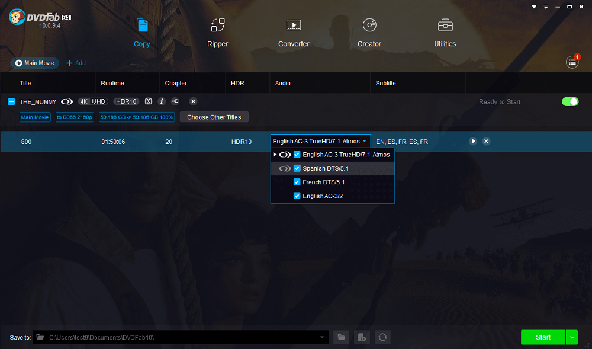Click the 01:50:06 runtime value
The width and height of the screenshot is (592, 349).
(113, 142)
